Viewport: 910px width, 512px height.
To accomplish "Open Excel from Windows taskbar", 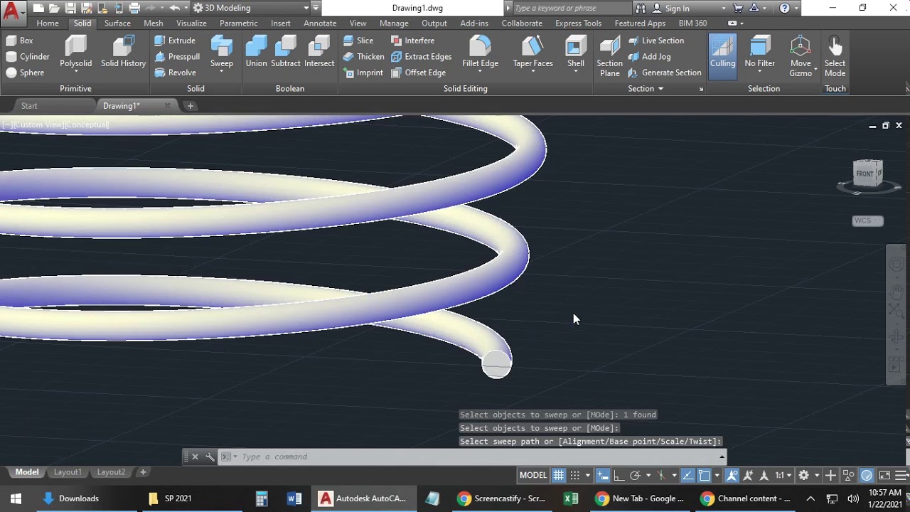I will tap(571, 498).
